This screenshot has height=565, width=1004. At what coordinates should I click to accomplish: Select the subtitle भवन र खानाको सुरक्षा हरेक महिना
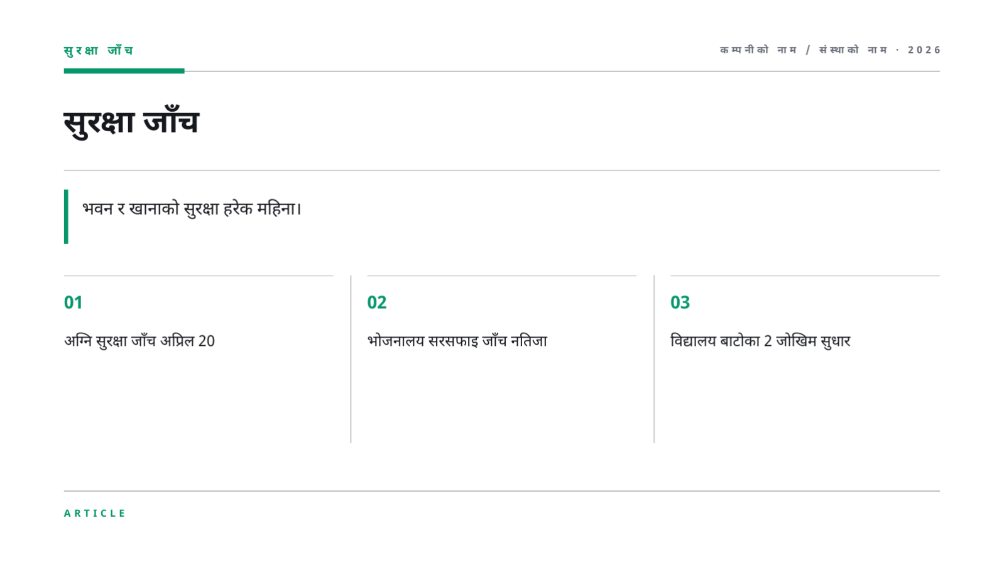[x=192, y=208]
